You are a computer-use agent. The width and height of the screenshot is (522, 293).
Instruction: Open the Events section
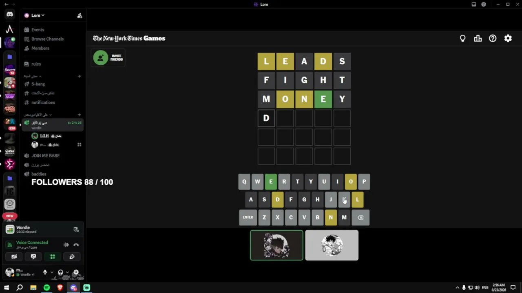(x=53, y=30)
